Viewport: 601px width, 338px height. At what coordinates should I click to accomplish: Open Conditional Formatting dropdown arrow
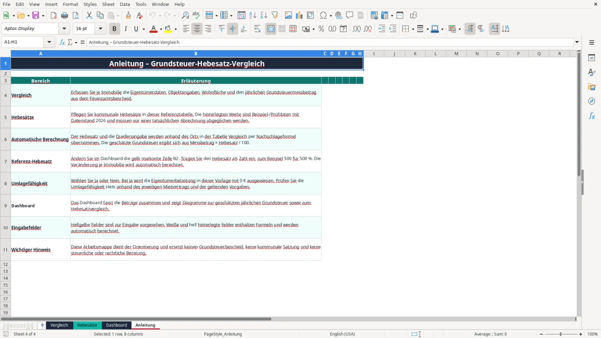(x=459, y=29)
